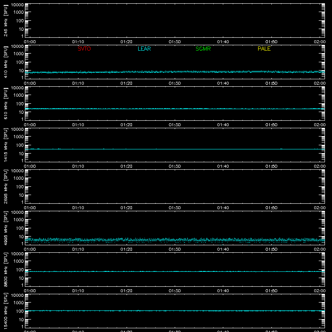This screenshot has height=332, width=332.
Task: Click the cyan data trace in 15400 MHz plot
Action: tap(175, 311)
